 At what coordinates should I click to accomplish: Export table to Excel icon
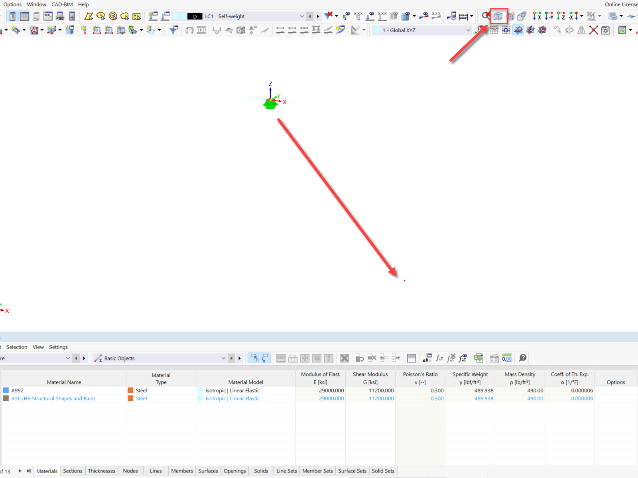coord(478,358)
